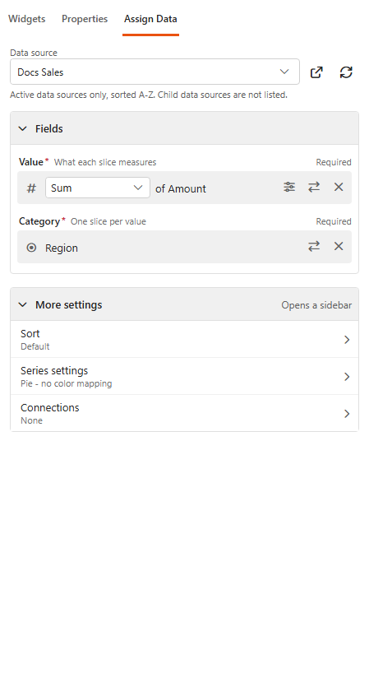Swap the Region category field
Viewport: 369px width, 696px height.
pyautogui.click(x=314, y=246)
